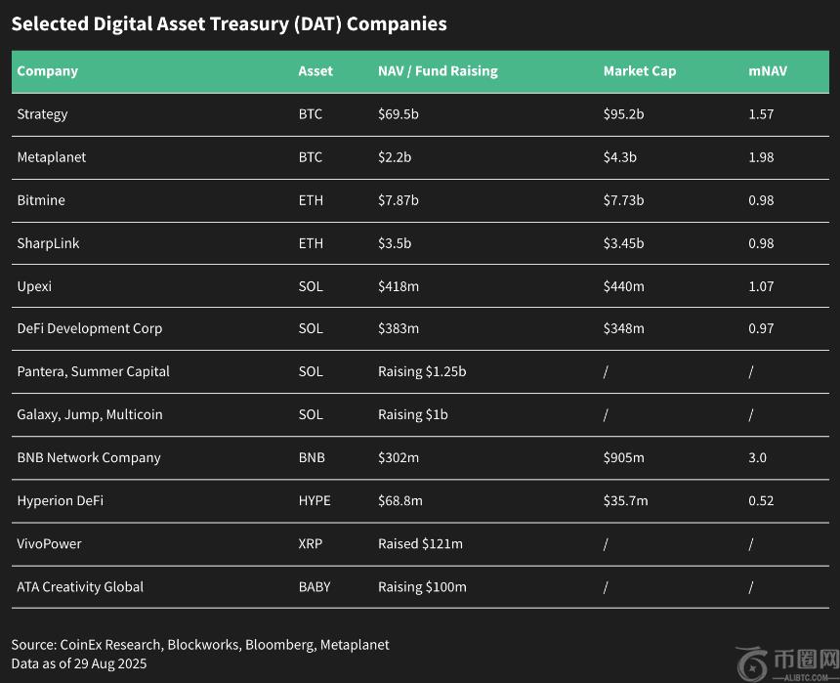Click the Asset column header
Image resolution: width=840 pixels, height=683 pixels.
tap(315, 70)
